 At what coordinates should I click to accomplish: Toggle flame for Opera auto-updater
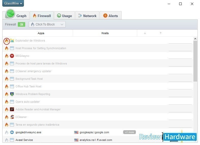pos(7,102)
